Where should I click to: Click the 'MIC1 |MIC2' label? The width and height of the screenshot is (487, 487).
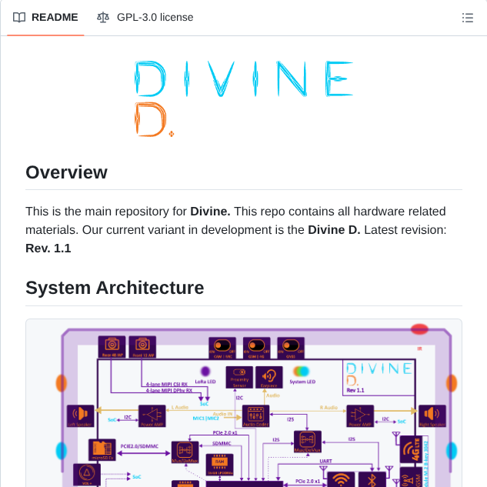tap(205, 419)
